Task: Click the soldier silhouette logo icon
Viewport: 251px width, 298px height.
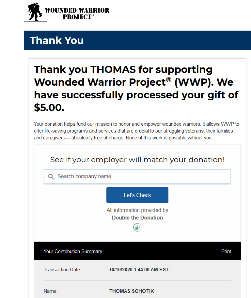Action: (34, 12)
